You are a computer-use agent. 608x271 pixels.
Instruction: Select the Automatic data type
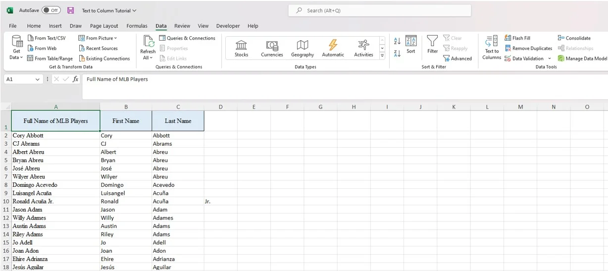pos(333,49)
